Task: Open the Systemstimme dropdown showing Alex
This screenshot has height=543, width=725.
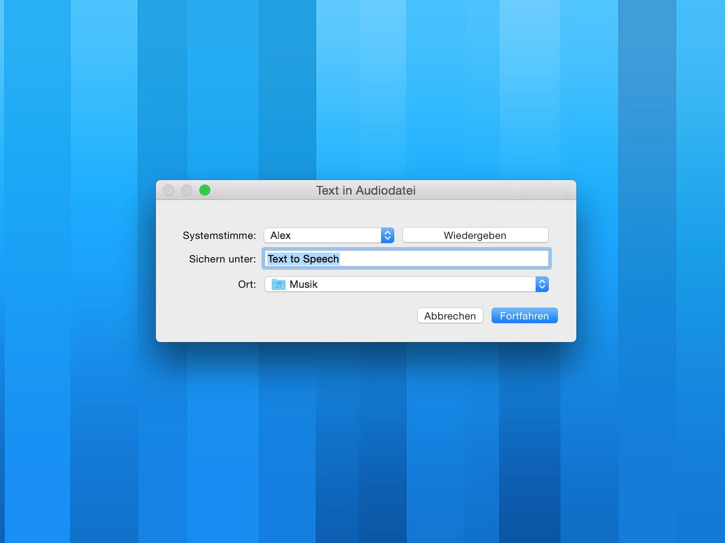Action: 329,235
